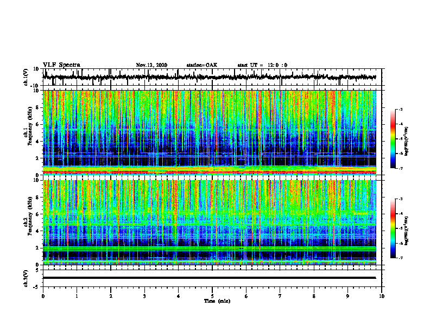Click the ch.1 voltage waveform trace

[209, 77]
